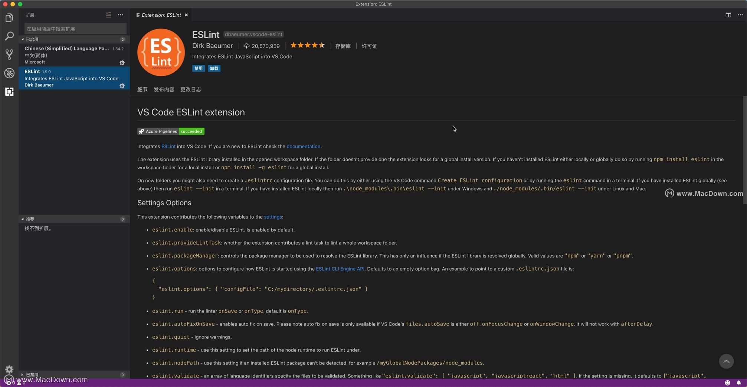Viewport: 747px width, 387px height.
Task: Click the 卸载 uninstall button
Action: [x=214, y=68]
